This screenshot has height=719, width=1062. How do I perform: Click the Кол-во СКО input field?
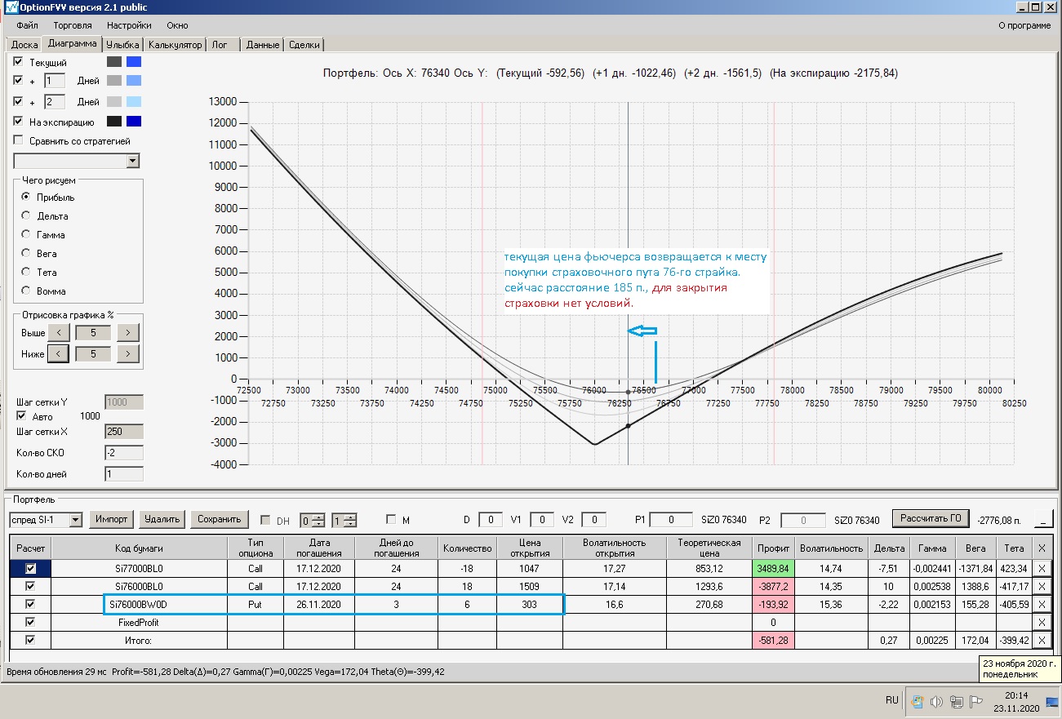[x=124, y=453]
